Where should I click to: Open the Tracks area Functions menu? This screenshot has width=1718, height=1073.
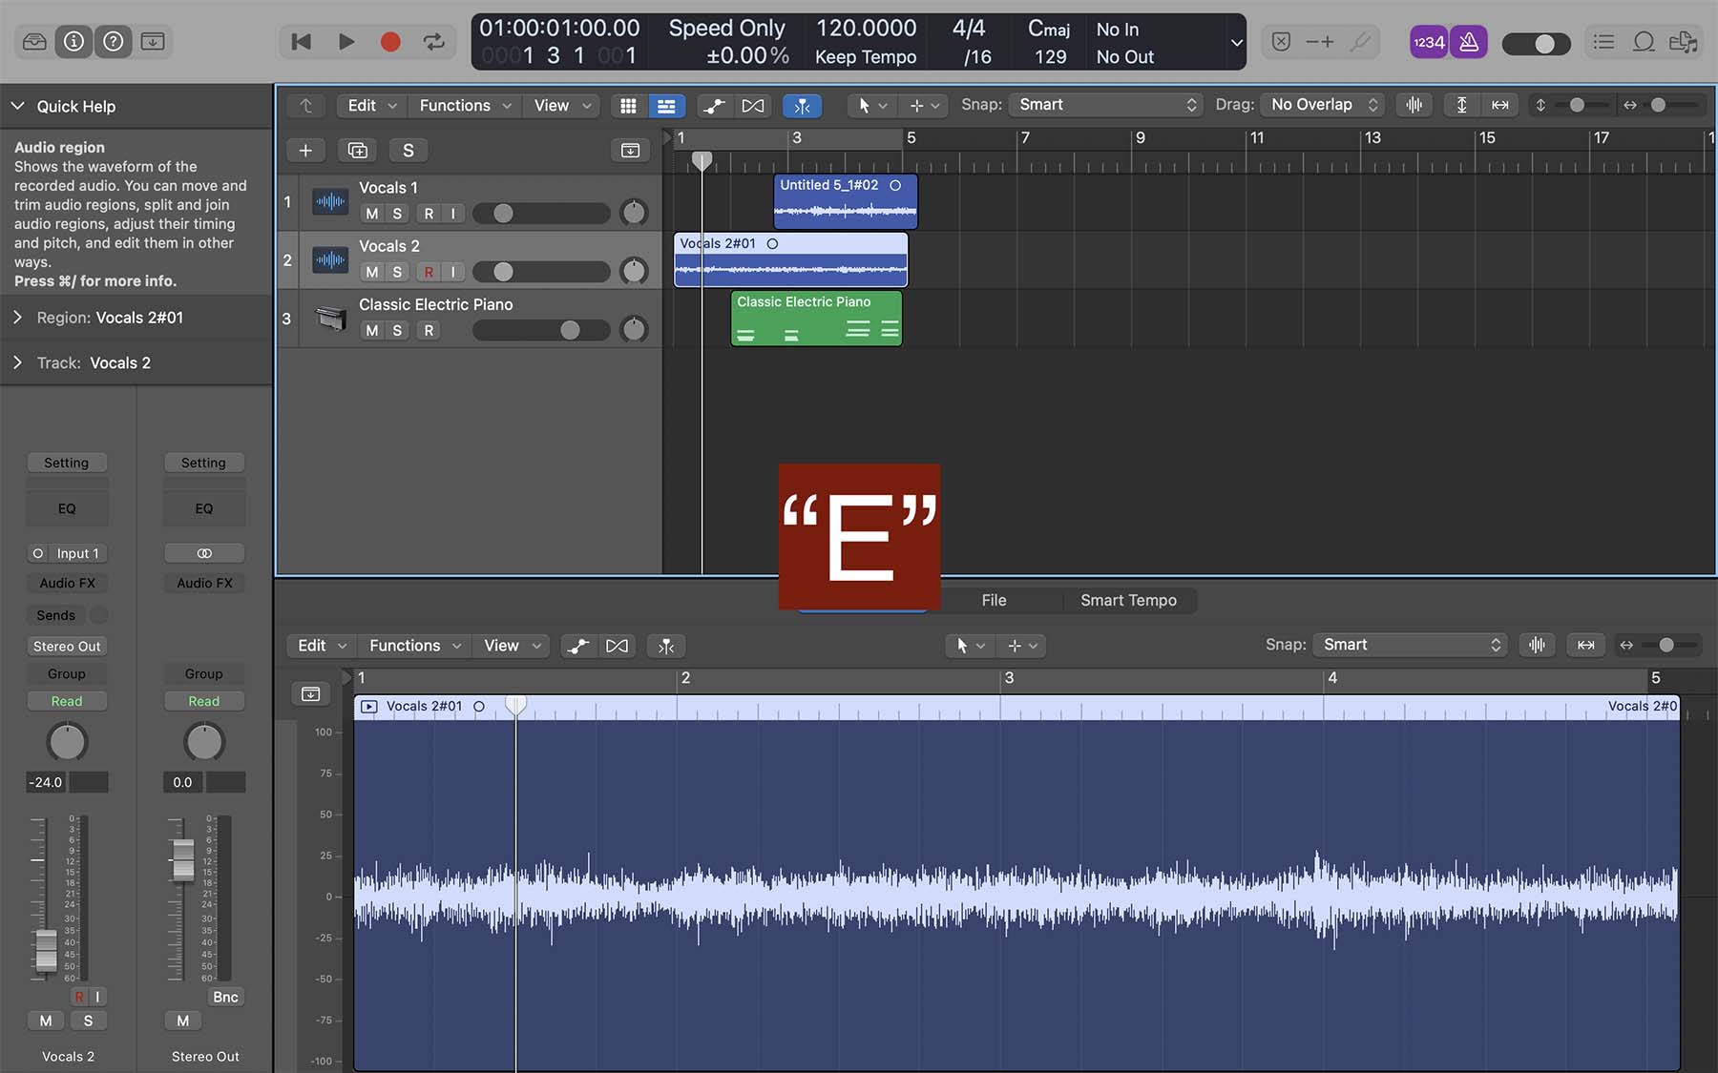pos(465,105)
